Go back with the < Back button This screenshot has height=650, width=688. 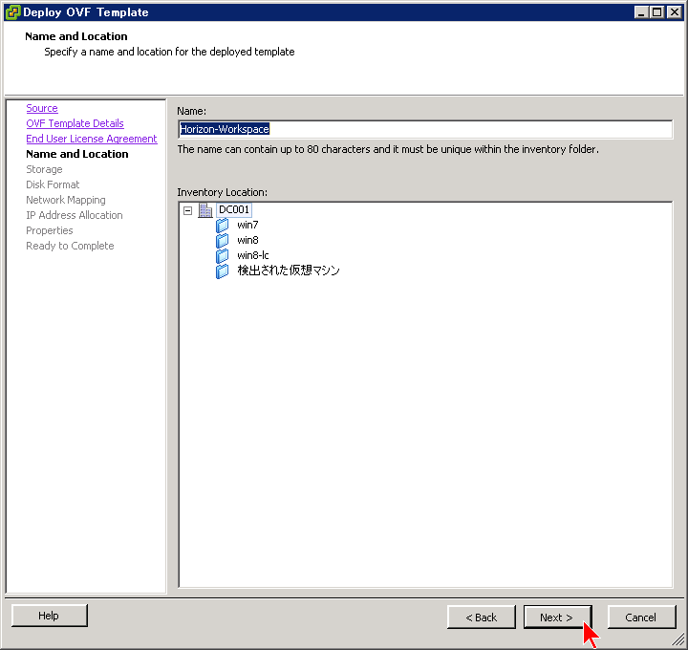coord(481,617)
